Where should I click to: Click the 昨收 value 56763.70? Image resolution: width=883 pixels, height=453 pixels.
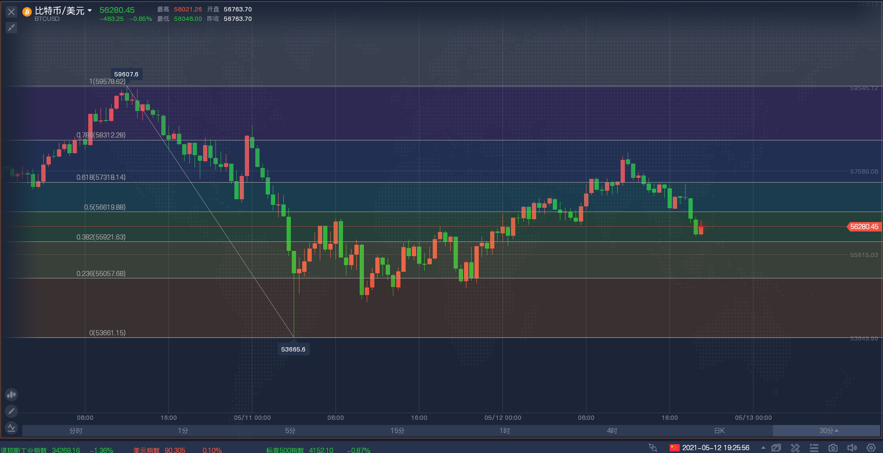coord(238,19)
